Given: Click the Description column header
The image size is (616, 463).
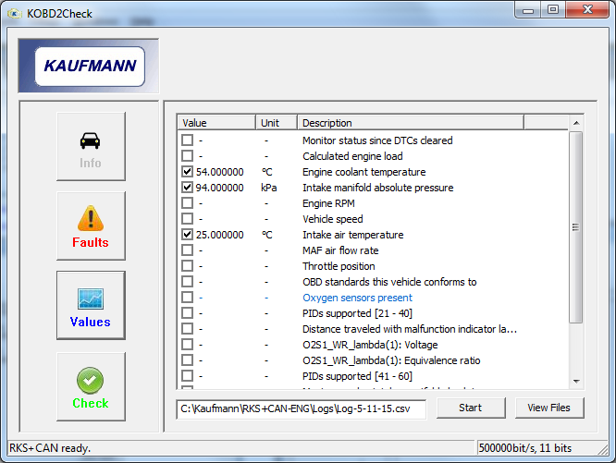Looking at the screenshot, I should 411,123.
